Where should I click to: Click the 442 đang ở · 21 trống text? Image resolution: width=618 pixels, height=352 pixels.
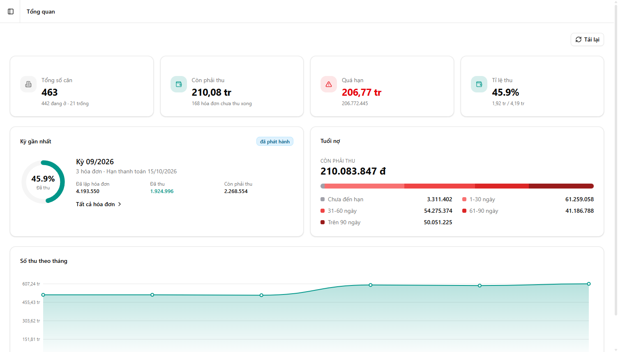(65, 104)
